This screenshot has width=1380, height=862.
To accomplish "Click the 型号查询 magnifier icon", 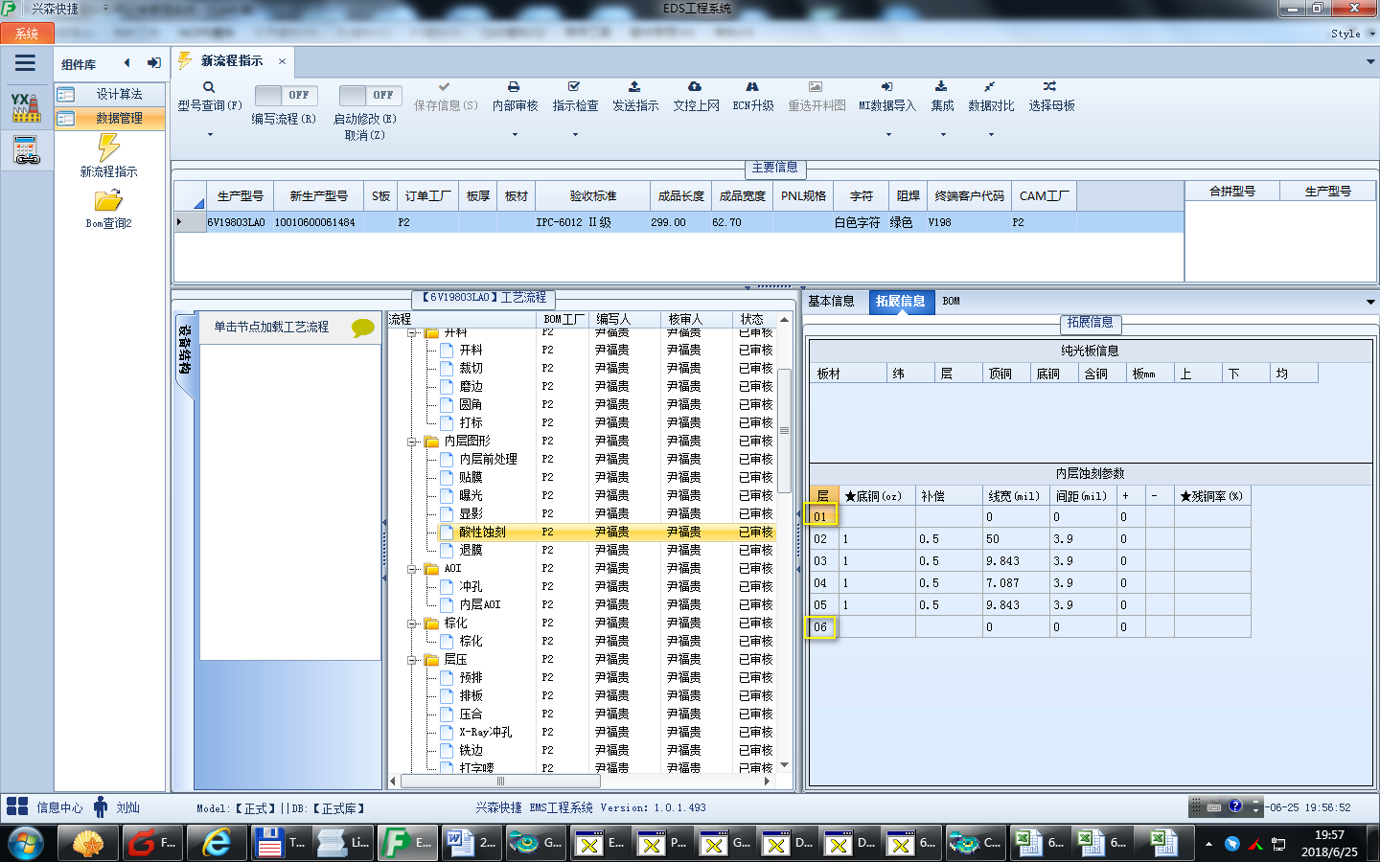I will pos(209,87).
